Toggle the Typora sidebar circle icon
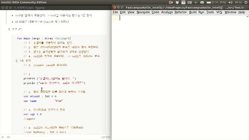This screenshot has width=249, height=140. point(3,137)
